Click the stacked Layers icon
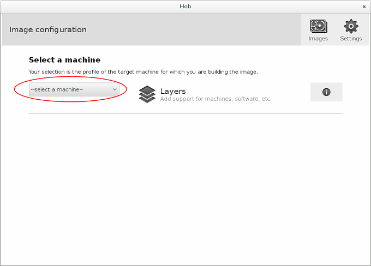The width and height of the screenshot is (371, 266). point(147,94)
